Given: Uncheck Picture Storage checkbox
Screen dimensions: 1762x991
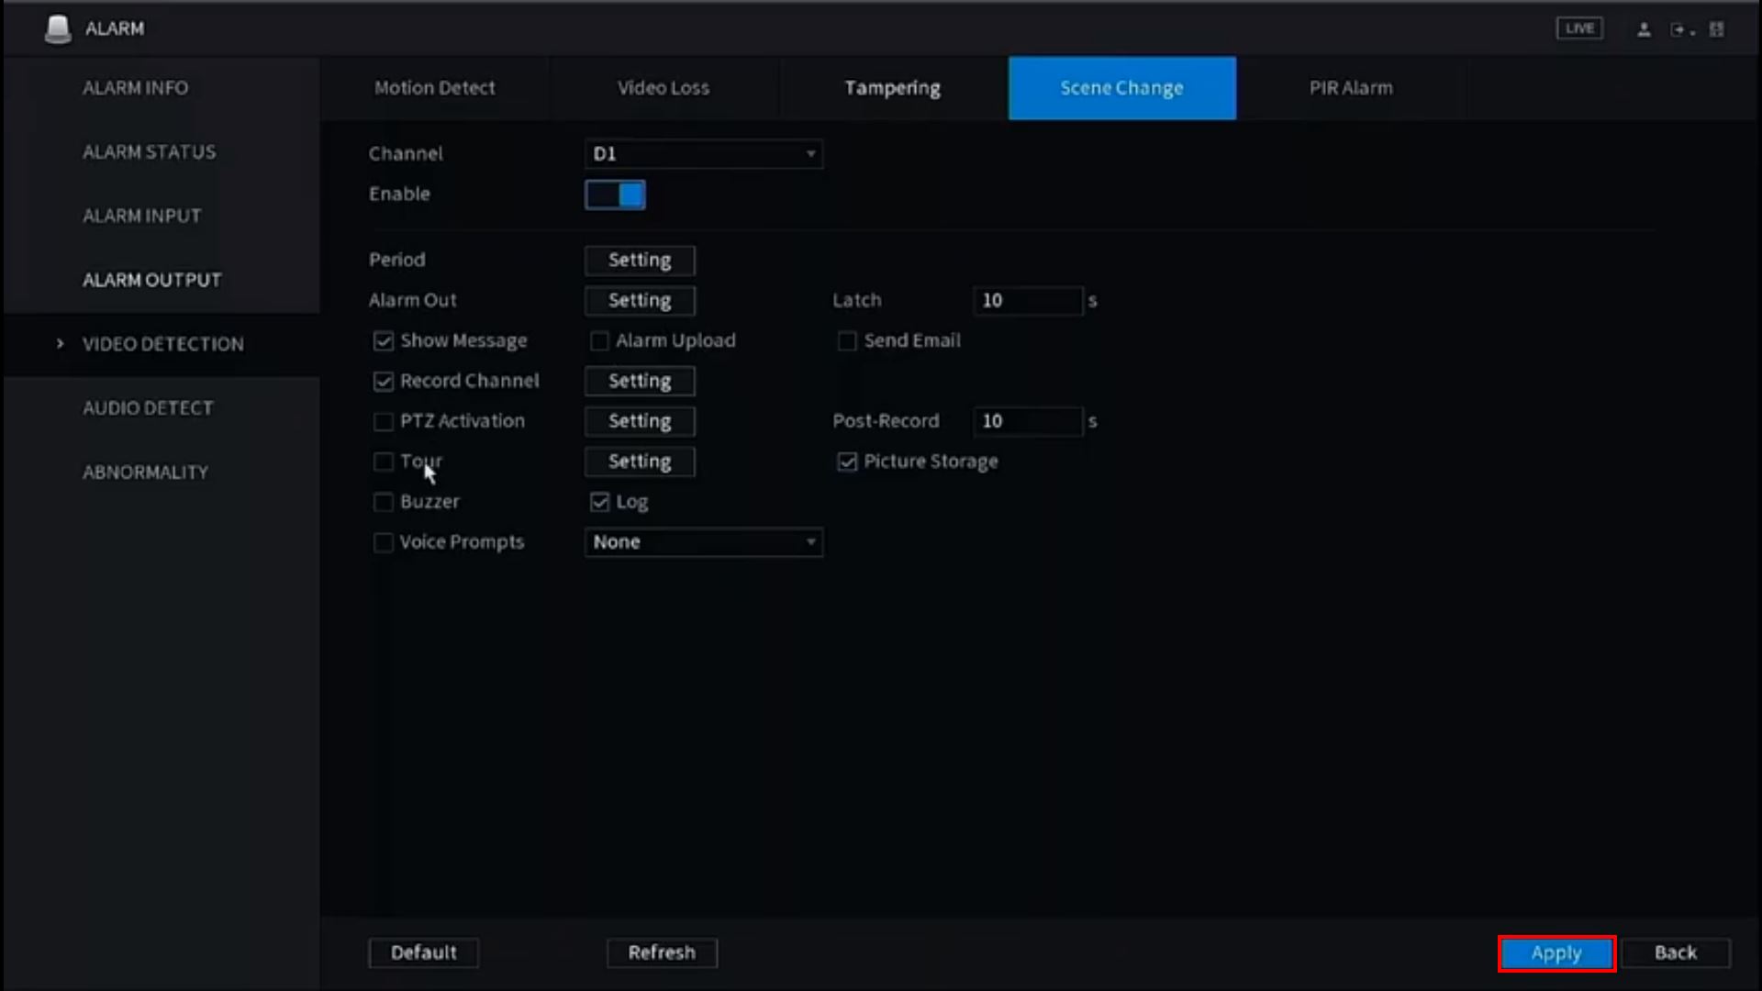Looking at the screenshot, I should click(847, 462).
